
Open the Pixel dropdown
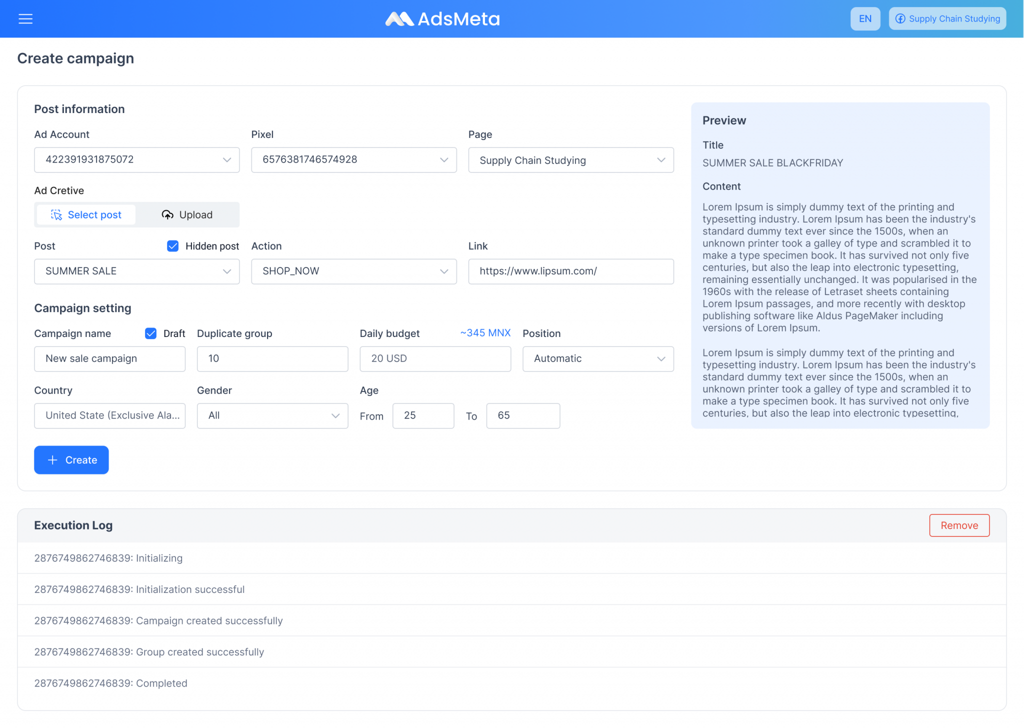click(353, 160)
